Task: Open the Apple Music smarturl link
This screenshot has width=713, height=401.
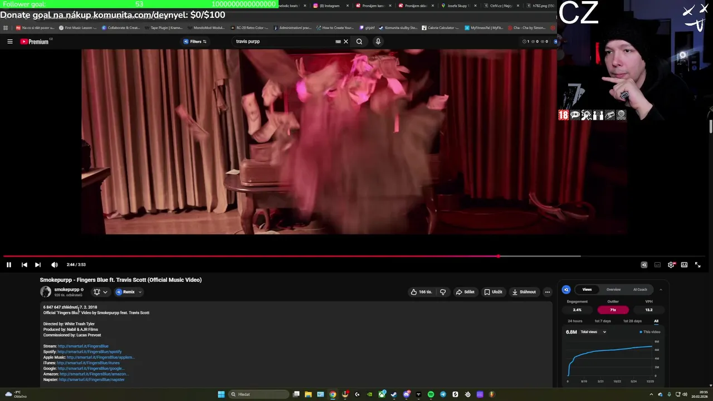Action: pyautogui.click(x=100, y=357)
